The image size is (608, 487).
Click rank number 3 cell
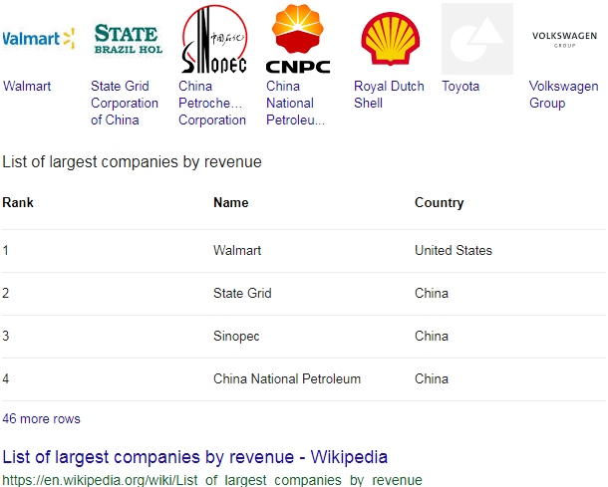coord(5,336)
